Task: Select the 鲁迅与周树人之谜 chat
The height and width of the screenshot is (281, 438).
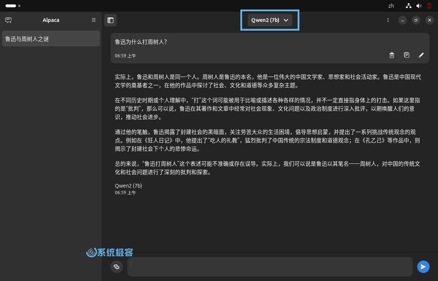Action: tap(51, 39)
